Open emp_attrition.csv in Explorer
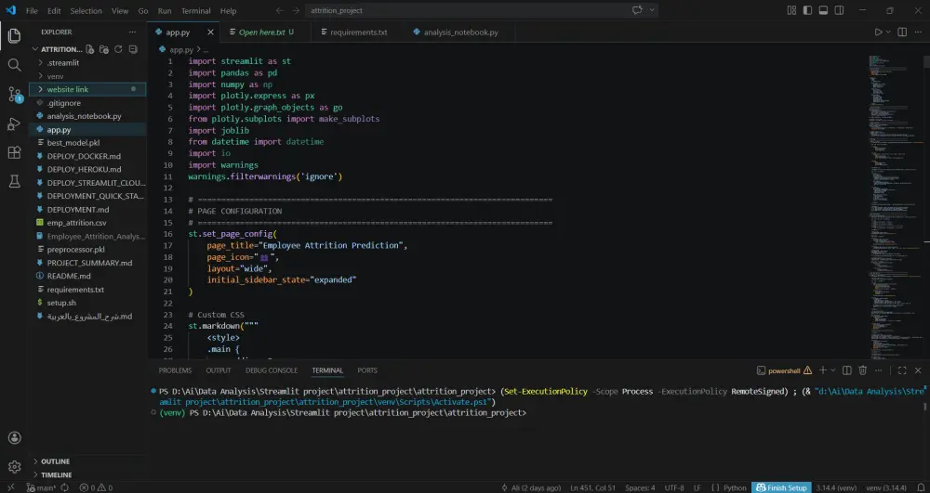930x493 pixels. click(76, 223)
